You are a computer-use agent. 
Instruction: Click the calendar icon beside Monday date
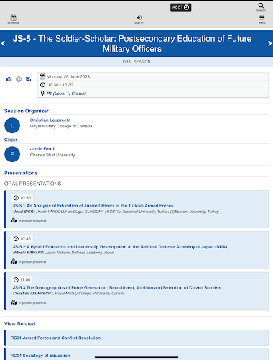click(x=42, y=76)
